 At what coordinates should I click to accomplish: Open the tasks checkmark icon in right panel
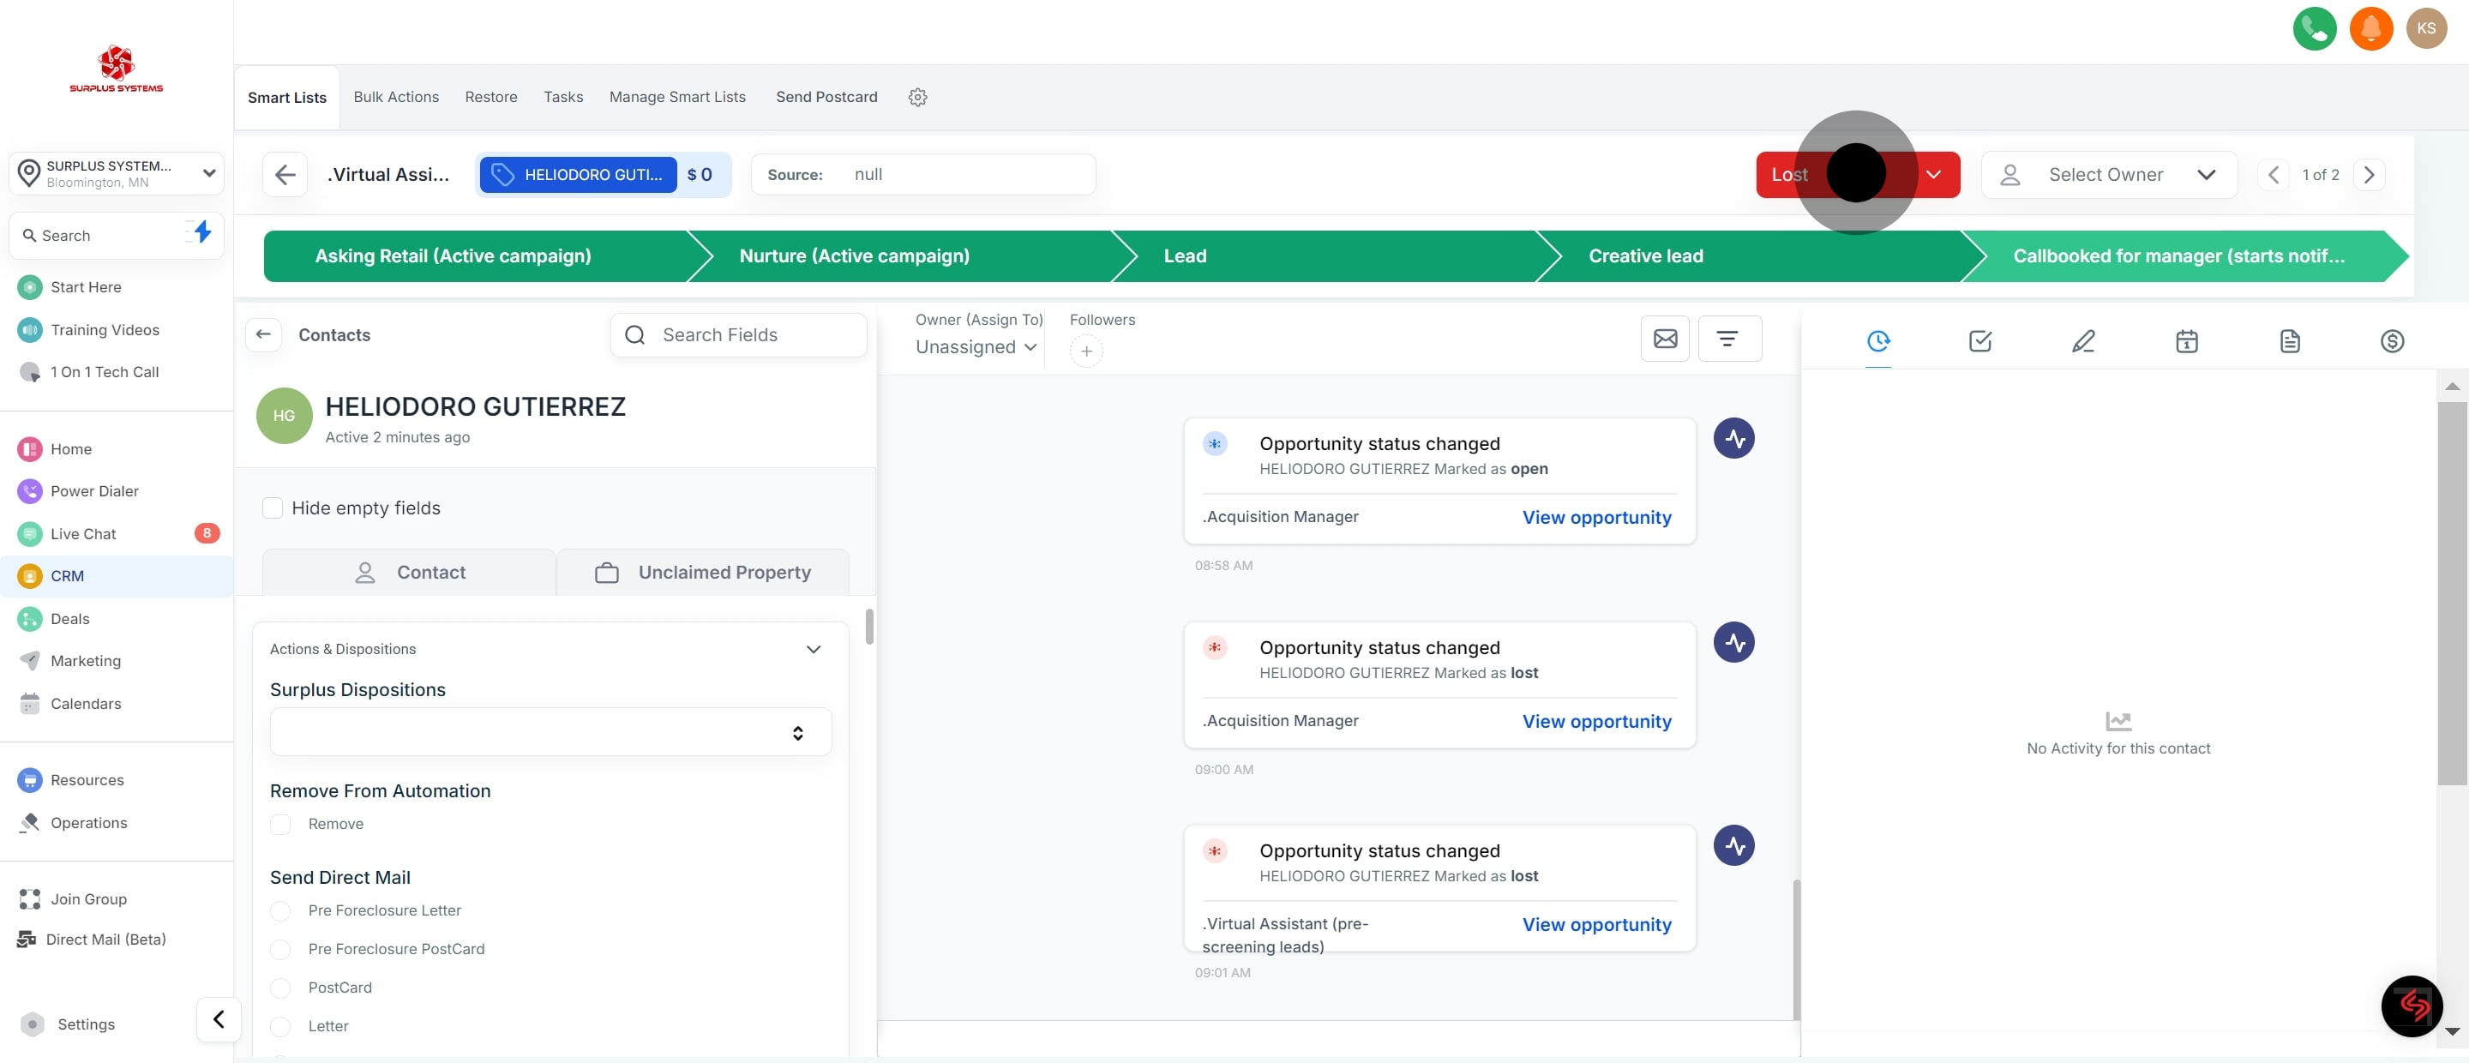click(x=1980, y=341)
